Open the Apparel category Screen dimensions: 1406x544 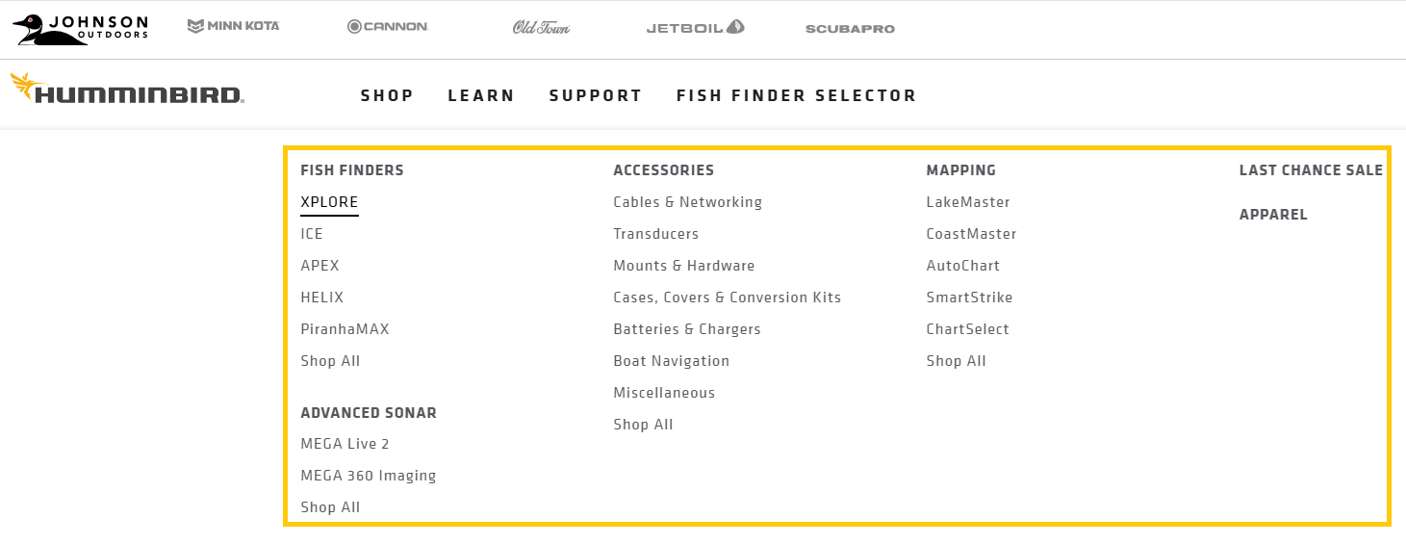pos(1272,215)
